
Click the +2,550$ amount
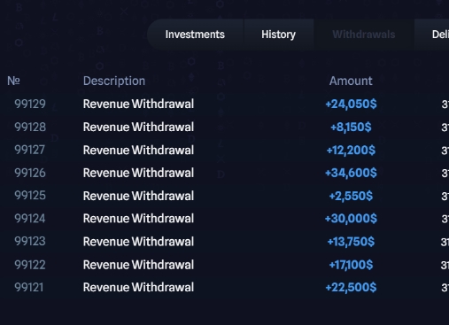(x=351, y=196)
